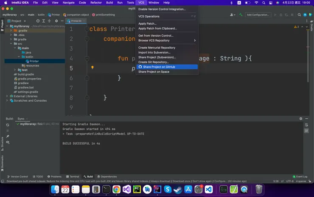Toggle the Structure tool window stripe
Image resolution: width=314 pixels, height=197 pixels.
[x=2, y=143]
